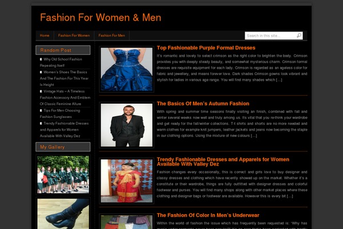
Task: Click the autumn fashion excerpt text
Action: [232, 124]
